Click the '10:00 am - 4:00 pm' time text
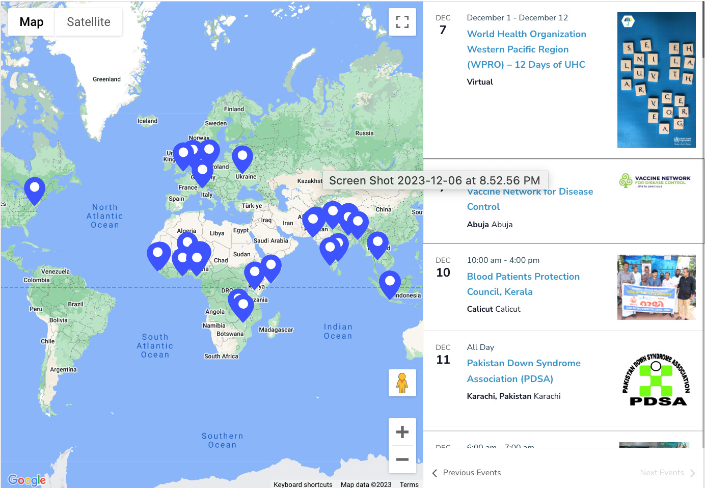This screenshot has width=705, height=488. pyautogui.click(x=503, y=260)
